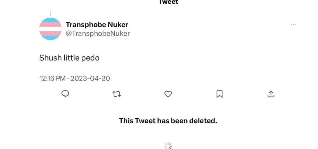Image resolution: width=318 pixels, height=149 pixels.
Task: Click the loading spinner at the bottom
Action: (x=168, y=146)
